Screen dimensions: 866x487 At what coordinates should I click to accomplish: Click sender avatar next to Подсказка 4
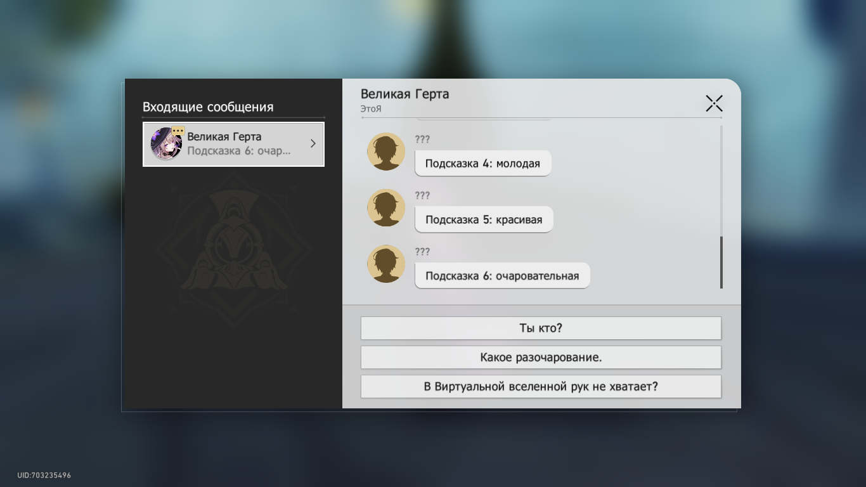[386, 152]
